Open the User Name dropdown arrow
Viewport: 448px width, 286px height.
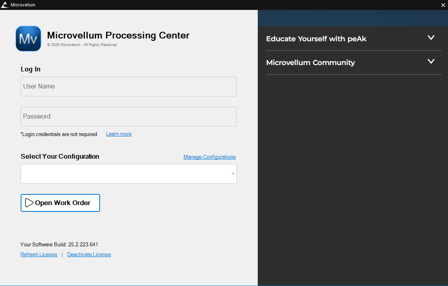point(233,86)
